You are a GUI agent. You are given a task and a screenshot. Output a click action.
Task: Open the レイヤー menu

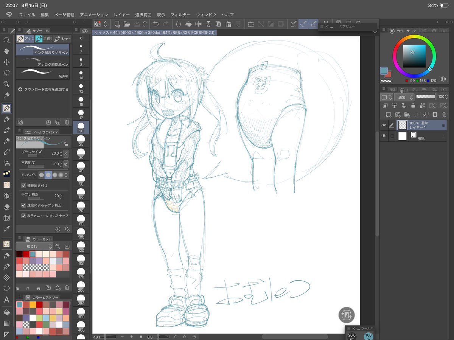pyautogui.click(x=122, y=14)
